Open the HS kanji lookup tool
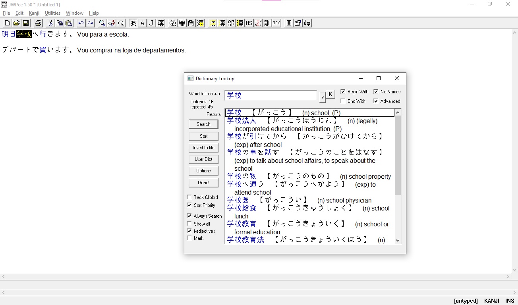 coord(249,23)
